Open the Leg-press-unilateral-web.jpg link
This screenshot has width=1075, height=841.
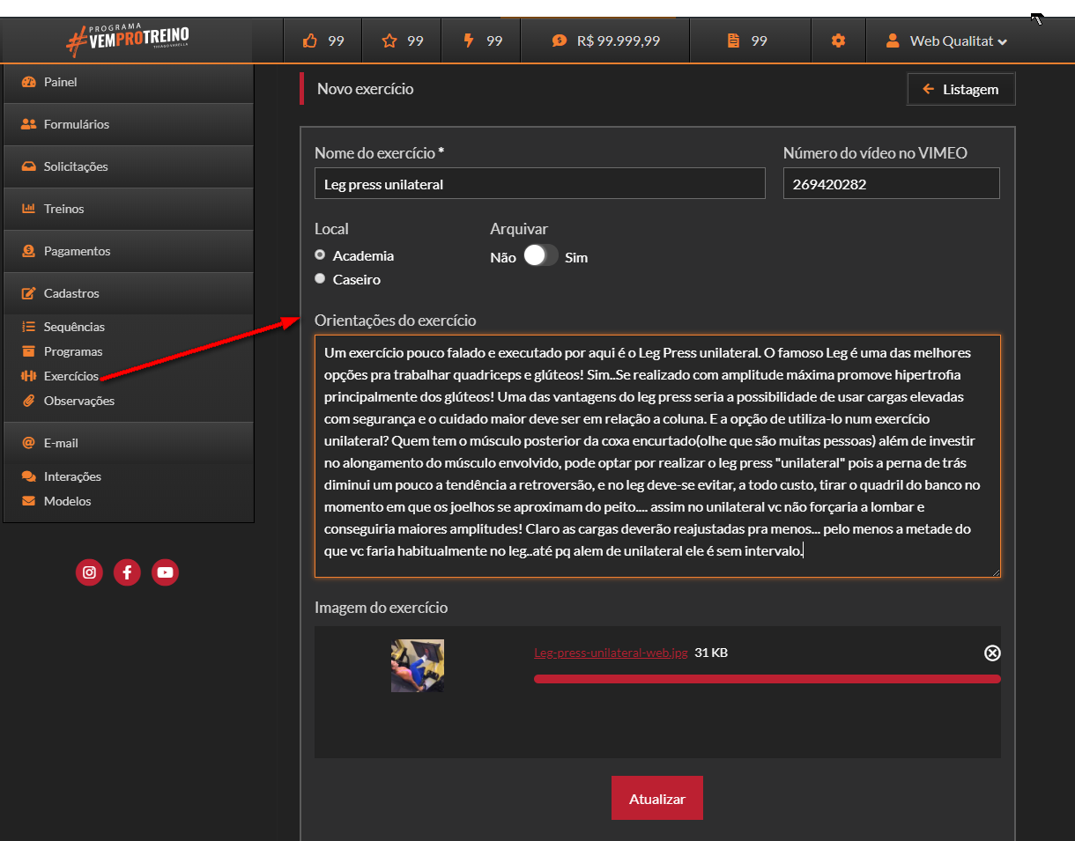pyautogui.click(x=611, y=653)
